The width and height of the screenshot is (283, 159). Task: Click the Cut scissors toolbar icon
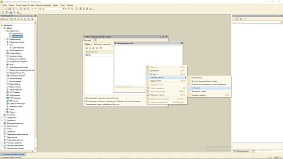(x=14, y=9)
